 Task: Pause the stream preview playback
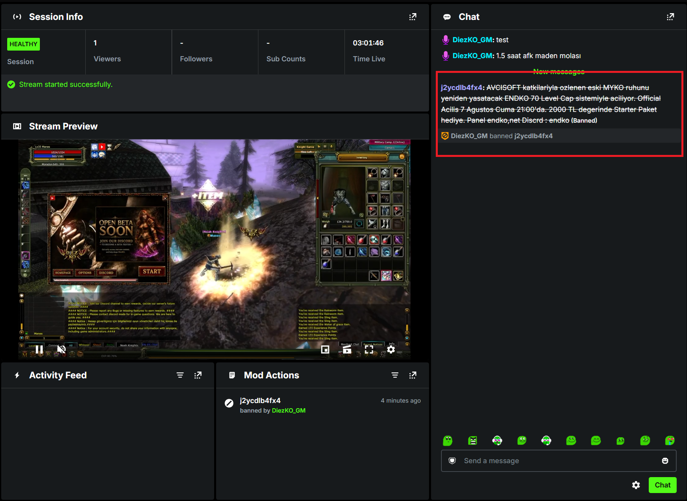[39, 349]
